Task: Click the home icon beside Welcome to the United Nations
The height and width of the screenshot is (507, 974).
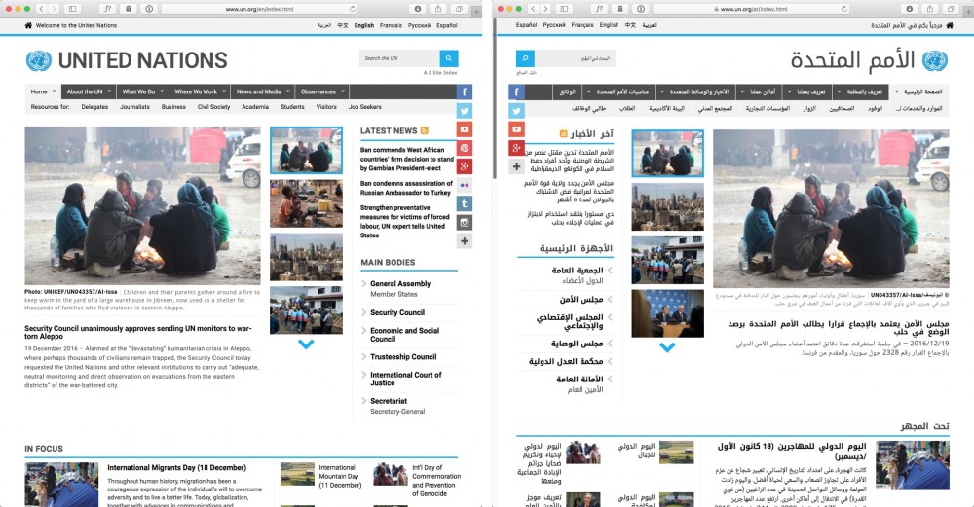Action: pos(28,25)
